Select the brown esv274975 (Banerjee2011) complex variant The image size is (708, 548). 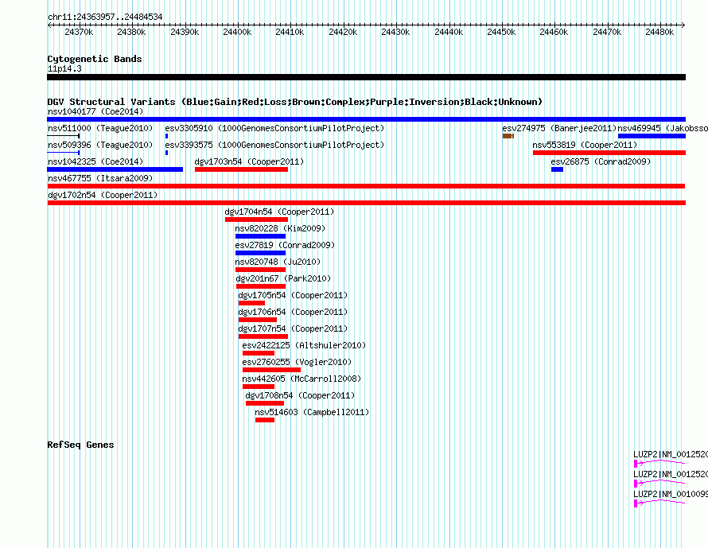click(x=508, y=136)
